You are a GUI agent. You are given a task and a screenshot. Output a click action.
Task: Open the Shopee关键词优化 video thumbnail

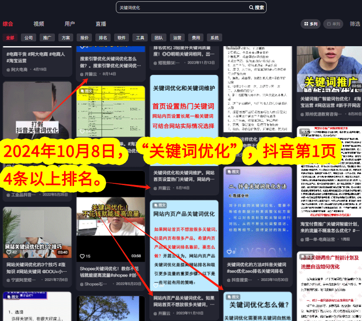(x=111, y=216)
